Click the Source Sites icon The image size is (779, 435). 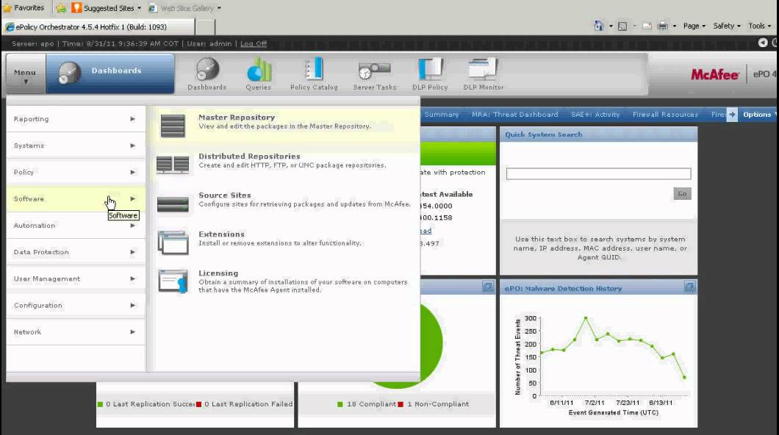tap(173, 204)
